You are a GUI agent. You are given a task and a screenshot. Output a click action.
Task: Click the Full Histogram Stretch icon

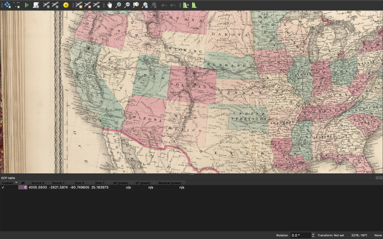pyautogui.click(x=186, y=5)
